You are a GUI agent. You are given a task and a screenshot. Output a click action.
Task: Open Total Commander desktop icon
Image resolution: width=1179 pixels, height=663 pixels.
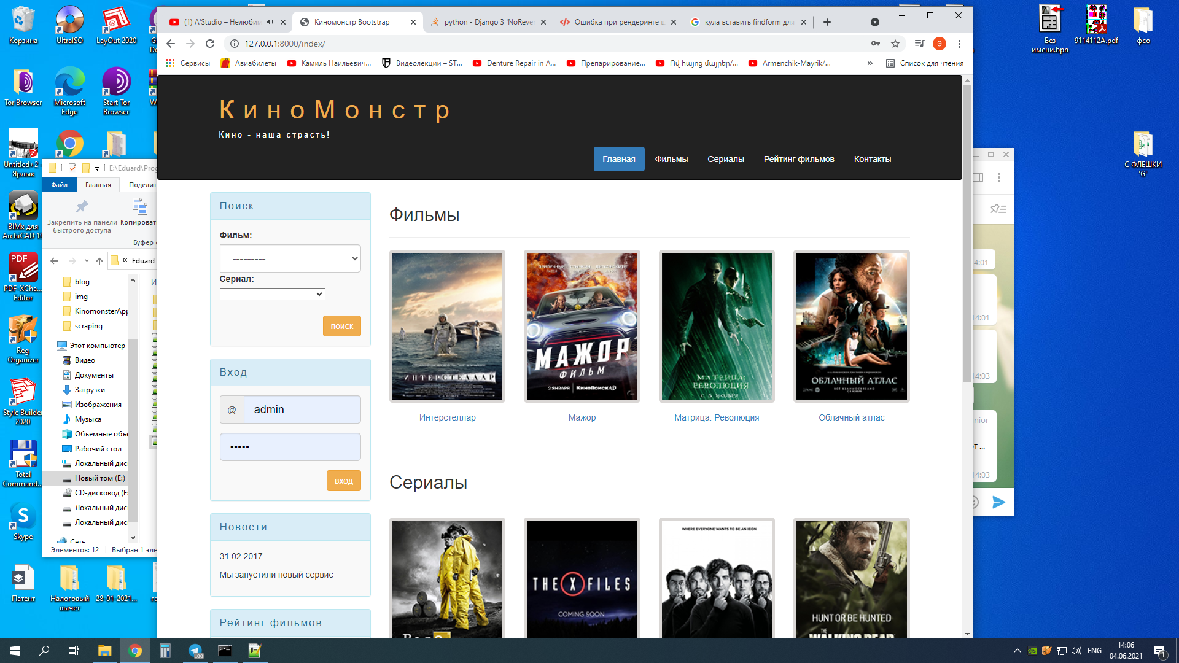pyautogui.click(x=23, y=463)
